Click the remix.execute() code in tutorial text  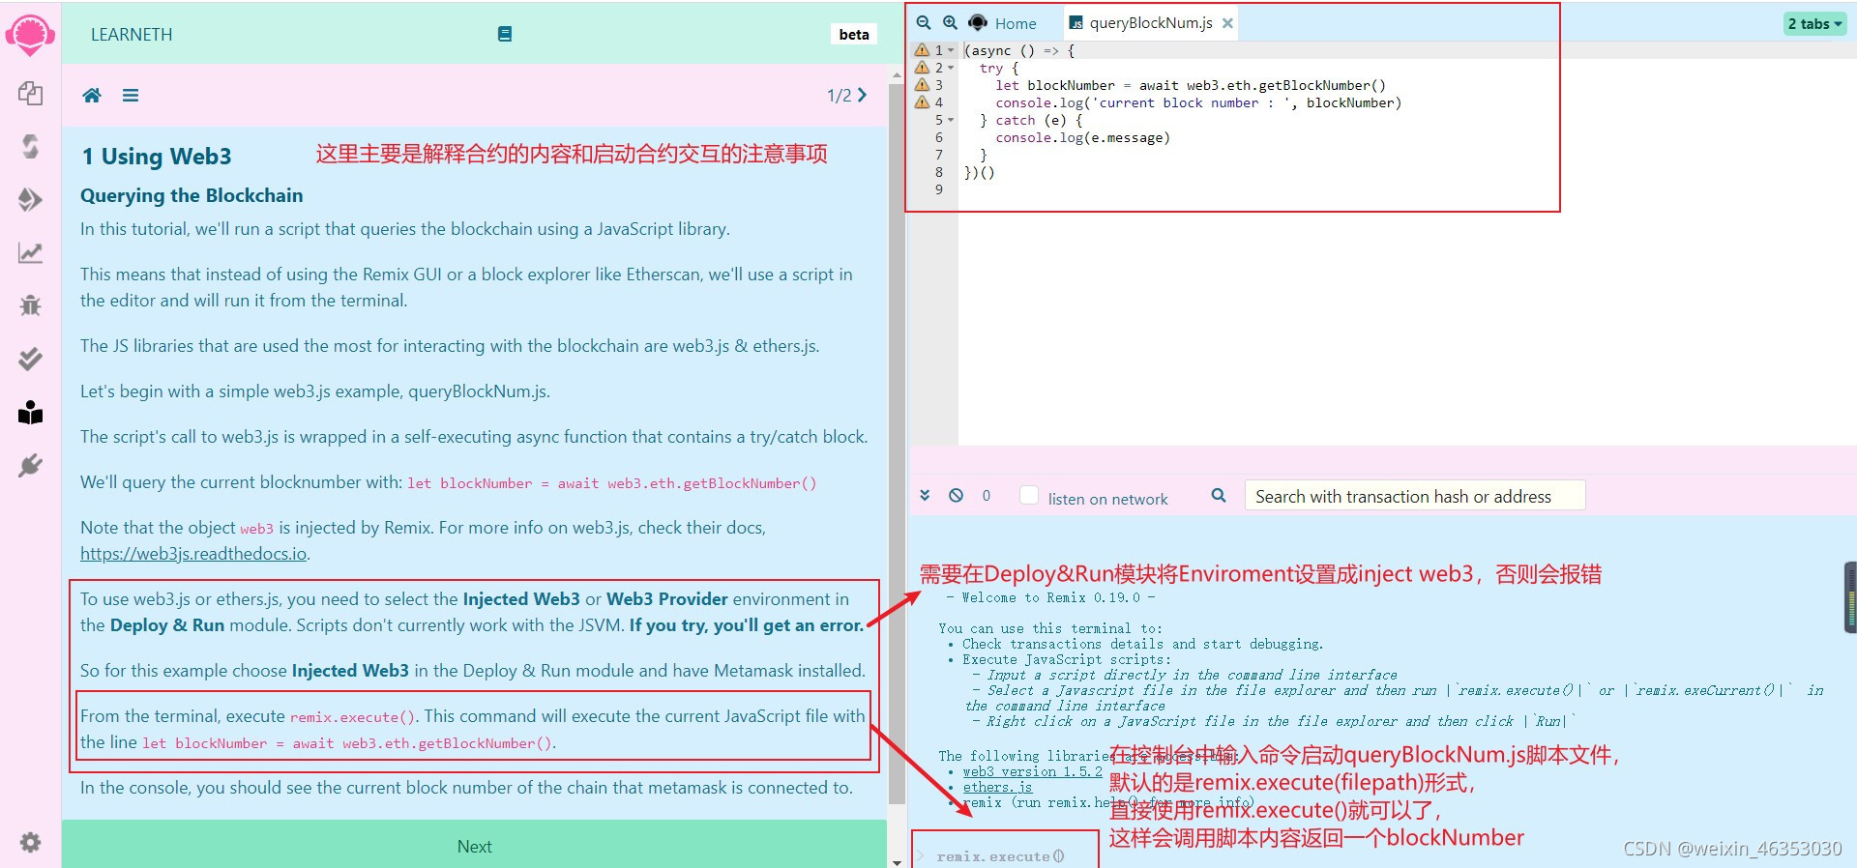point(352,716)
